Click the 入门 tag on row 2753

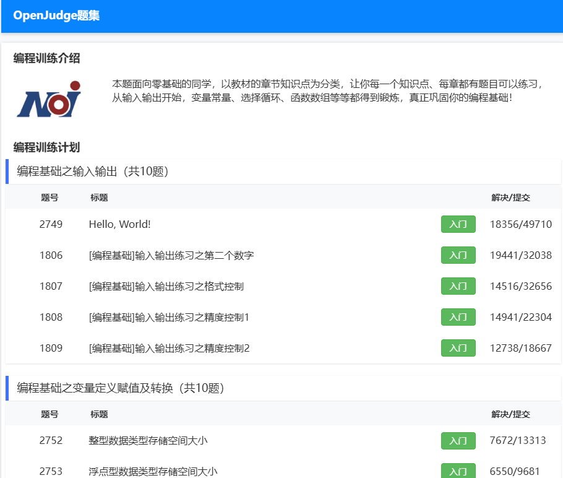pos(458,471)
